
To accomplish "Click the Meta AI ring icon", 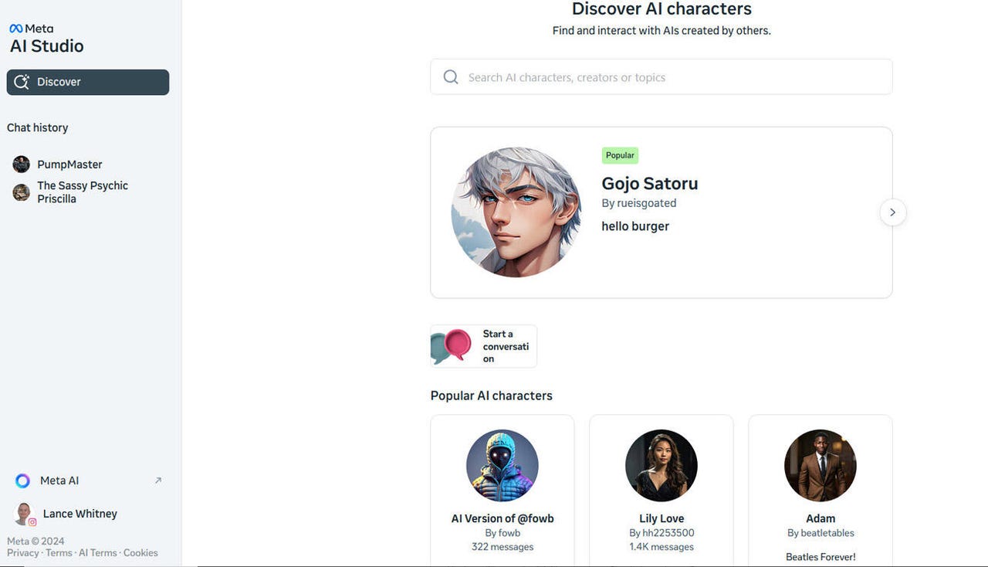I will coord(23,480).
